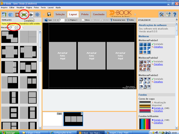Screen dimensions: 179x134
Task: Open the Templates panel icon
Action: click(x=24, y=15)
